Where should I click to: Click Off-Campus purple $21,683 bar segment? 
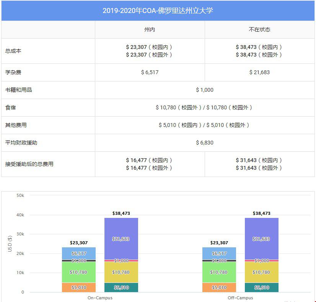[x=262, y=239]
